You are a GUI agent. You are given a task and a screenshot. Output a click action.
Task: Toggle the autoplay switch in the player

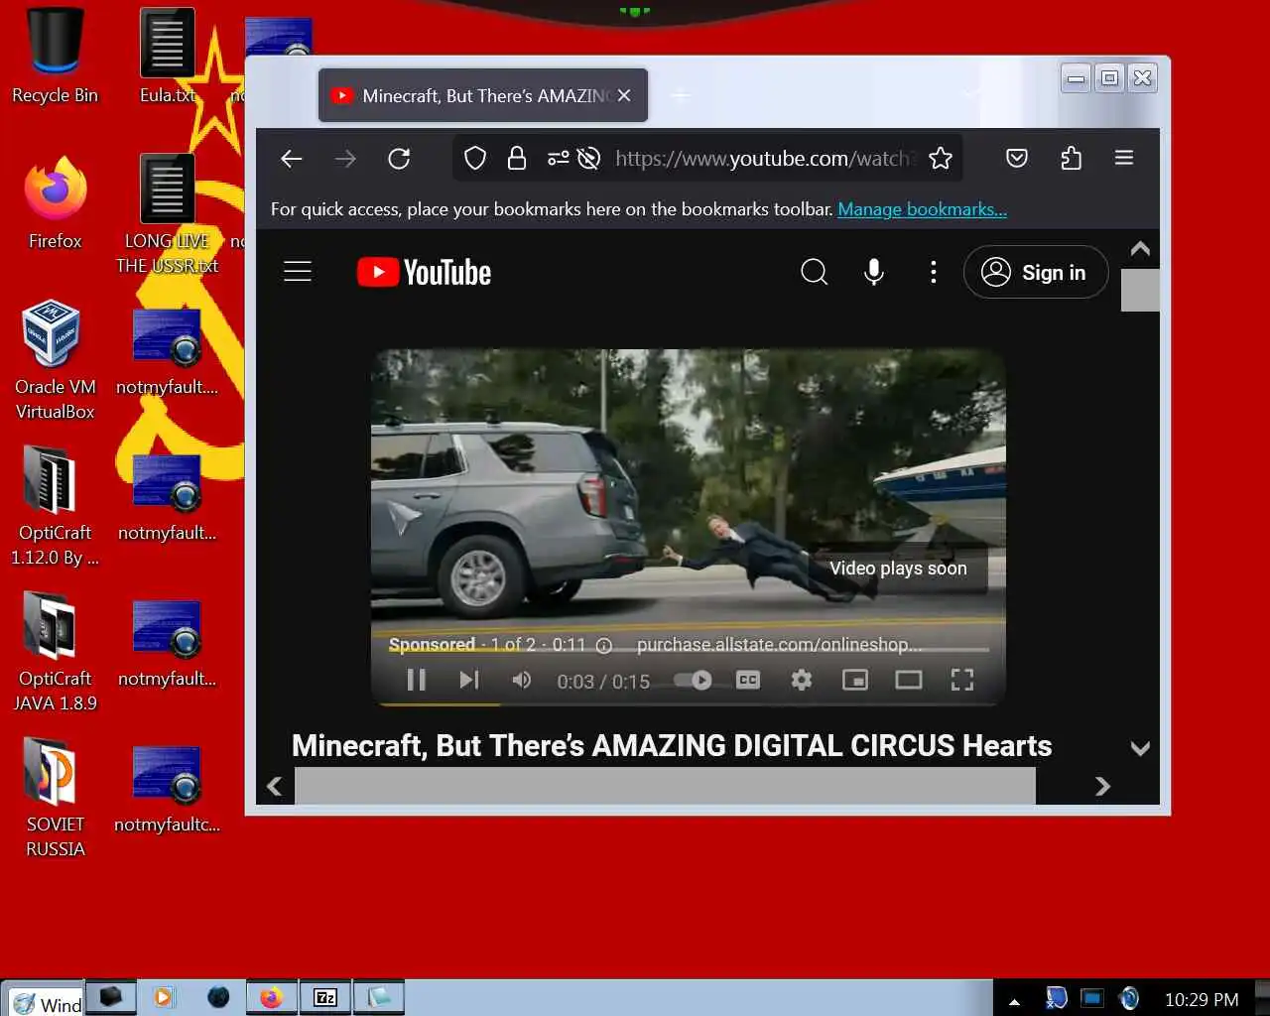click(694, 680)
